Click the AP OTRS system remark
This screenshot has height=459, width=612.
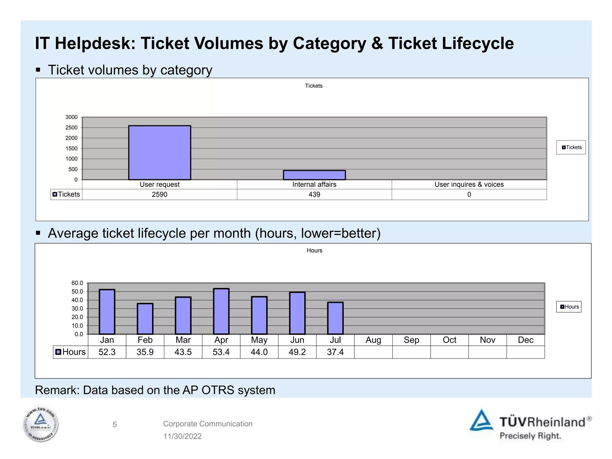(x=155, y=390)
